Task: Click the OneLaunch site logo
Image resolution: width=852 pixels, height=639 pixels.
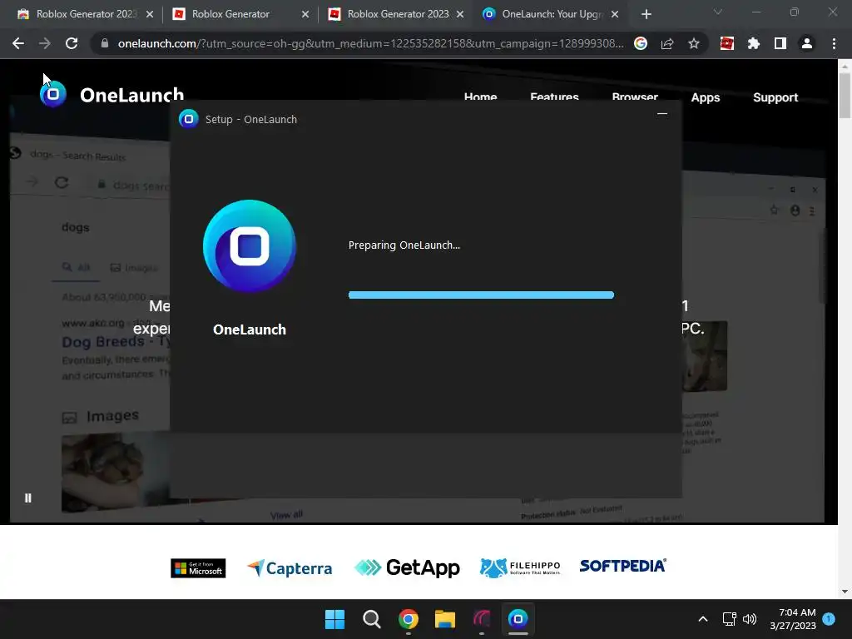Action: (x=112, y=95)
